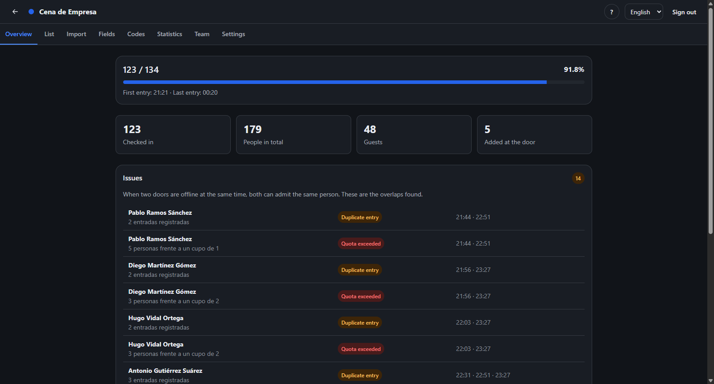Screen dimensions: 714x384
Task: Click the page vertical scrollbar
Action: click(710, 121)
